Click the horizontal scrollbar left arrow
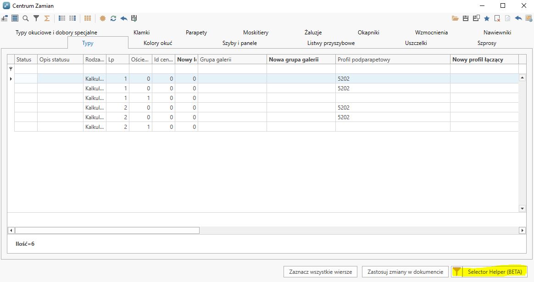 pyautogui.click(x=11, y=231)
